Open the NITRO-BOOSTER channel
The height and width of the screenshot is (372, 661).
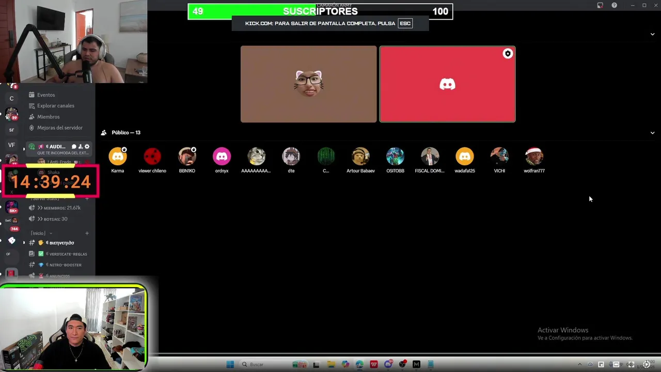click(59, 265)
